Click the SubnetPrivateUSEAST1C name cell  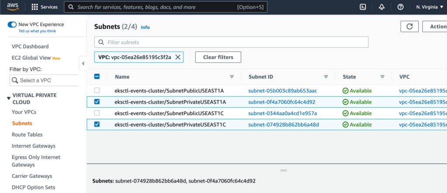[170, 124]
